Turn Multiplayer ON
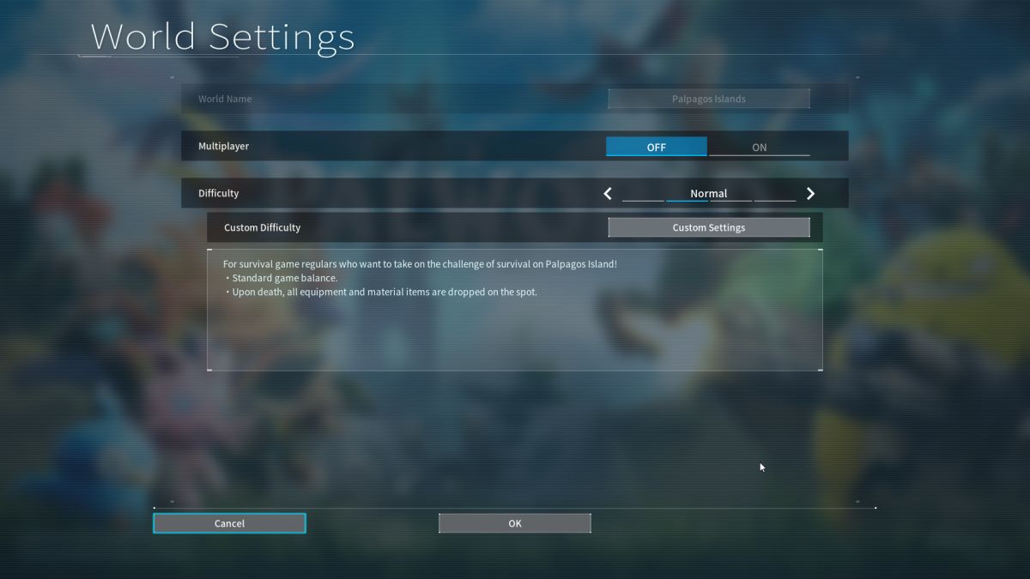Image resolution: width=1030 pixels, height=579 pixels. 759,147
